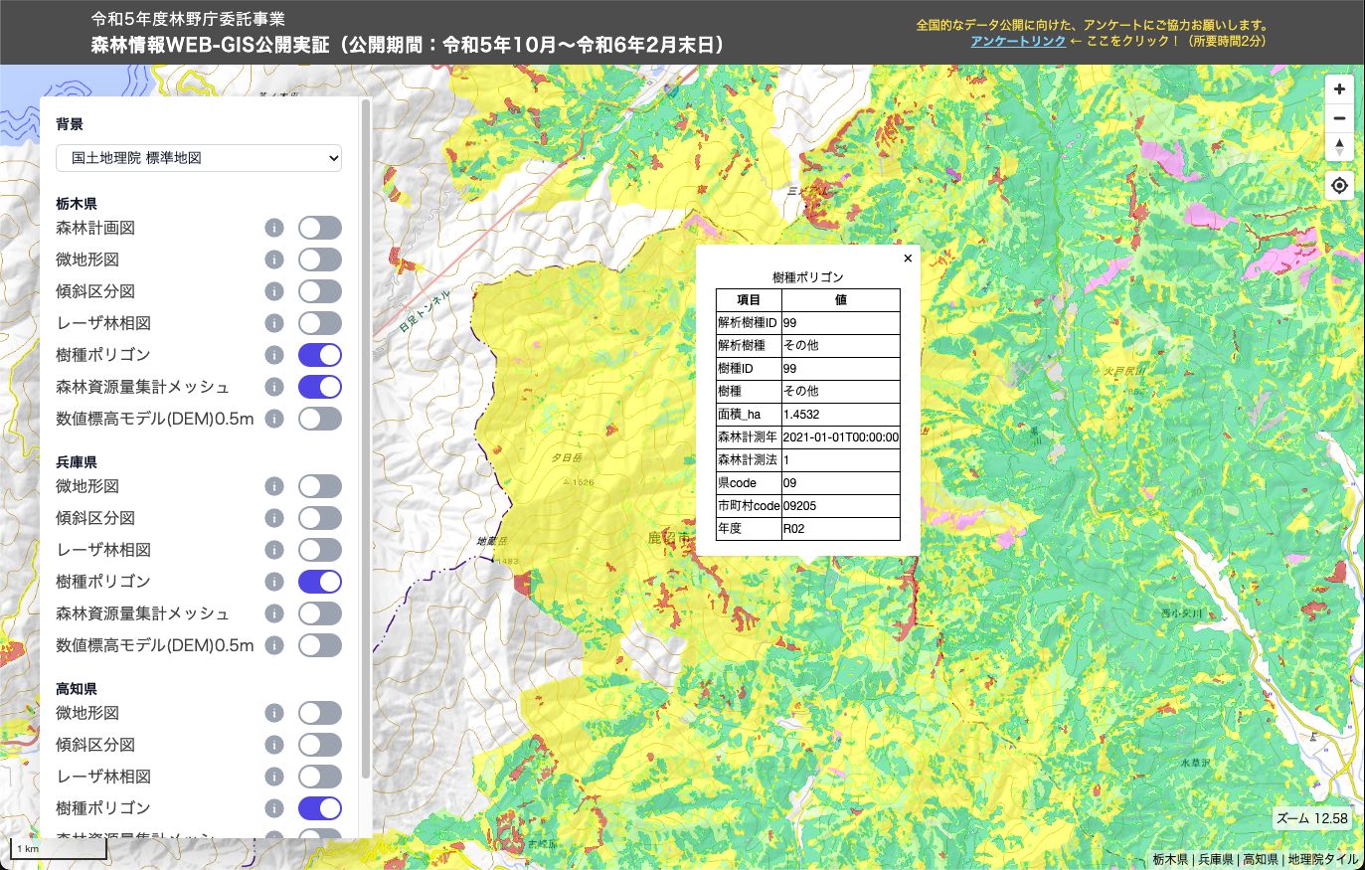Screen dimensions: 1365x870
Task: Turn off 栃木県 森林資源量集計メッシュ layer
Action: 320,387
